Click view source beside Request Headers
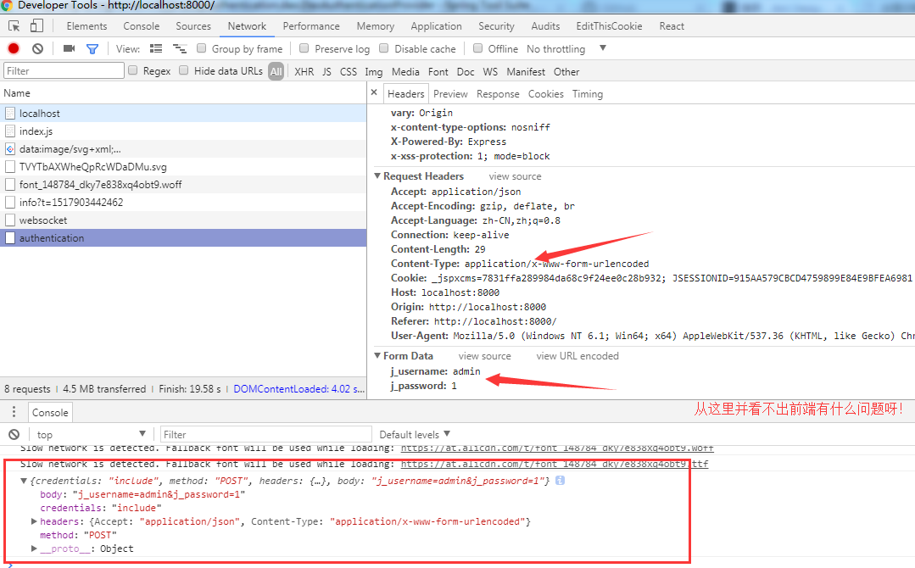Screen dimensions: 915x568 coord(515,176)
